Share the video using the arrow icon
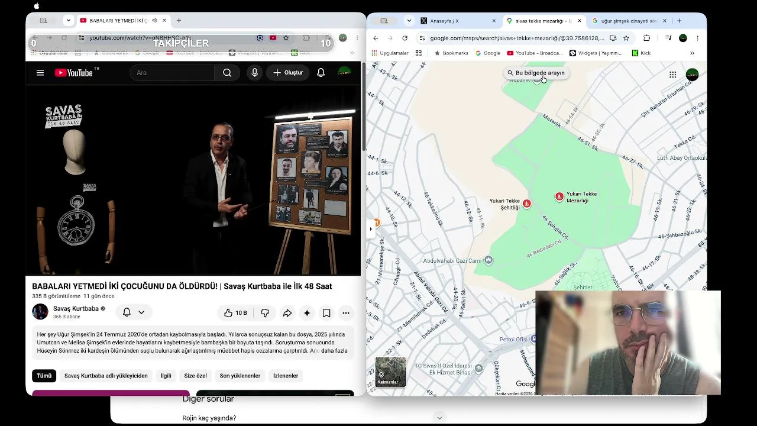Viewport: 757px width, 426px height. [x=287, y=313]
